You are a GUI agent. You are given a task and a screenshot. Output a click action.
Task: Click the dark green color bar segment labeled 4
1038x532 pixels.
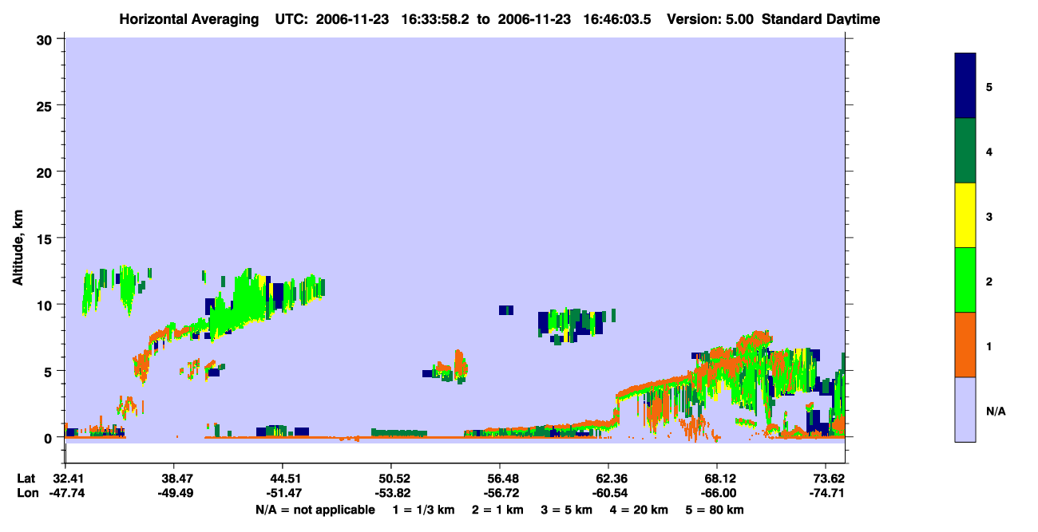[965, 151]
